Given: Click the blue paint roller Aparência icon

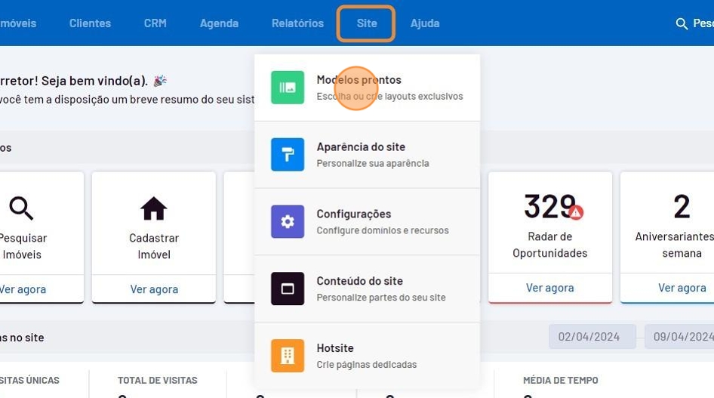Looking at the screenshot, I should click(x=288, y=155).
